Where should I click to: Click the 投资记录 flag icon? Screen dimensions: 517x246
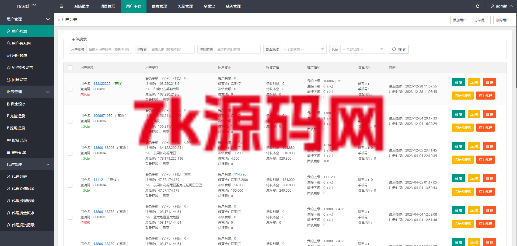tap(9, 140)
